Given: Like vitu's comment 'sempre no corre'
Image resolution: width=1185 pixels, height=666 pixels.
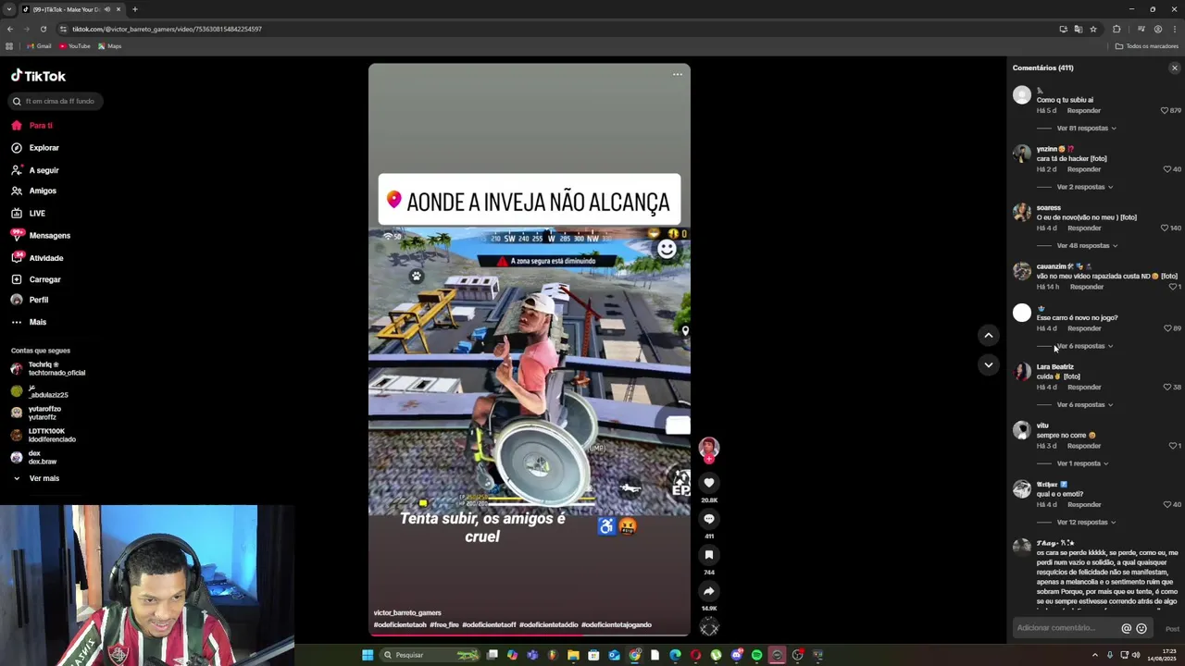Looking at the screenshot, I should click(1172, 446).
